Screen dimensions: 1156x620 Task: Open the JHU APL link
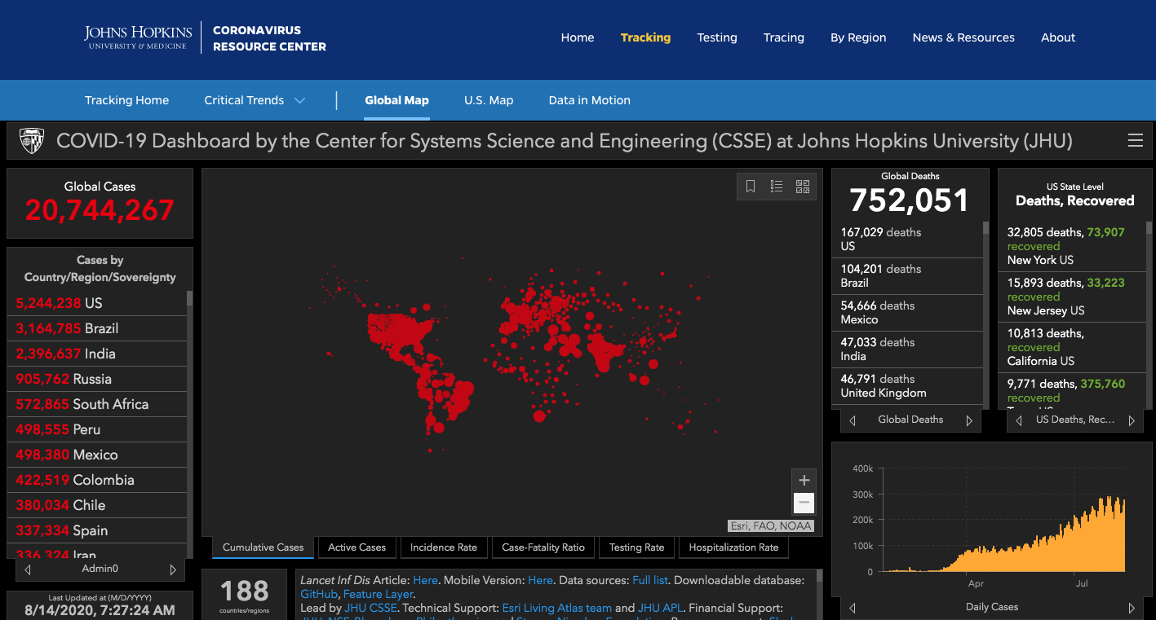[660, 608]
